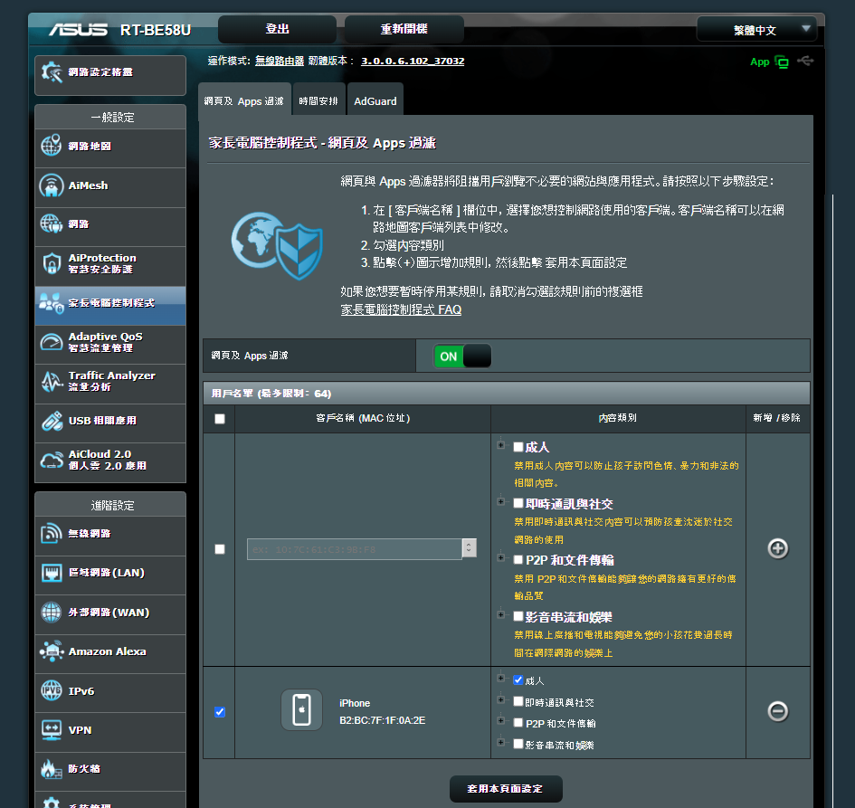Screen dimensions: 855x808
Task: Check 即時通訊與社交 for the new client
Action: click(x=518, y=503)
